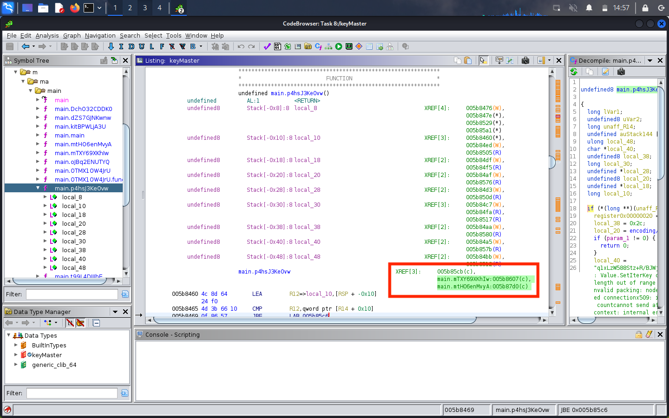Click the Data Type Manager filter field
The height and width of the screenshot is (418, 669).
point(72,393)
